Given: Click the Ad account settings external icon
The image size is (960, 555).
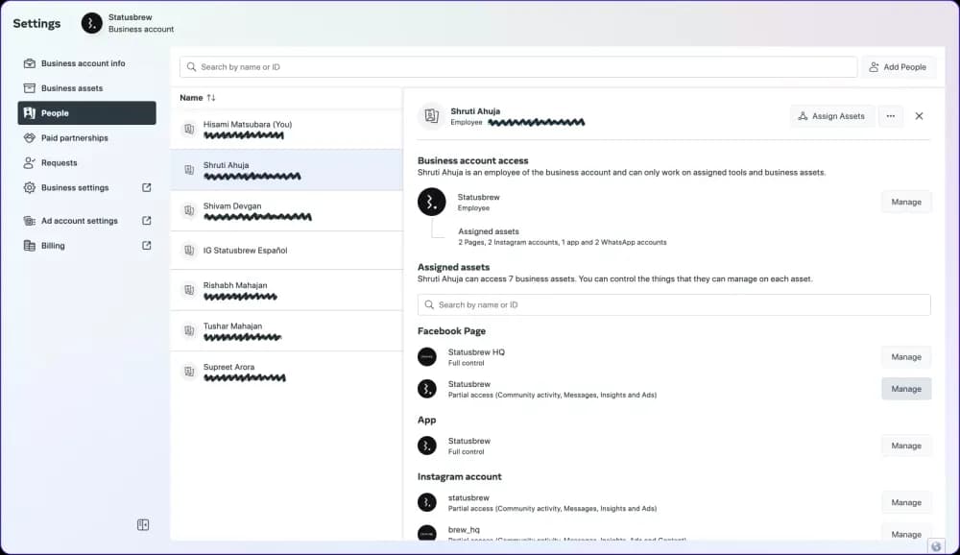Looking at the screenshot, I should pos(147,221).
